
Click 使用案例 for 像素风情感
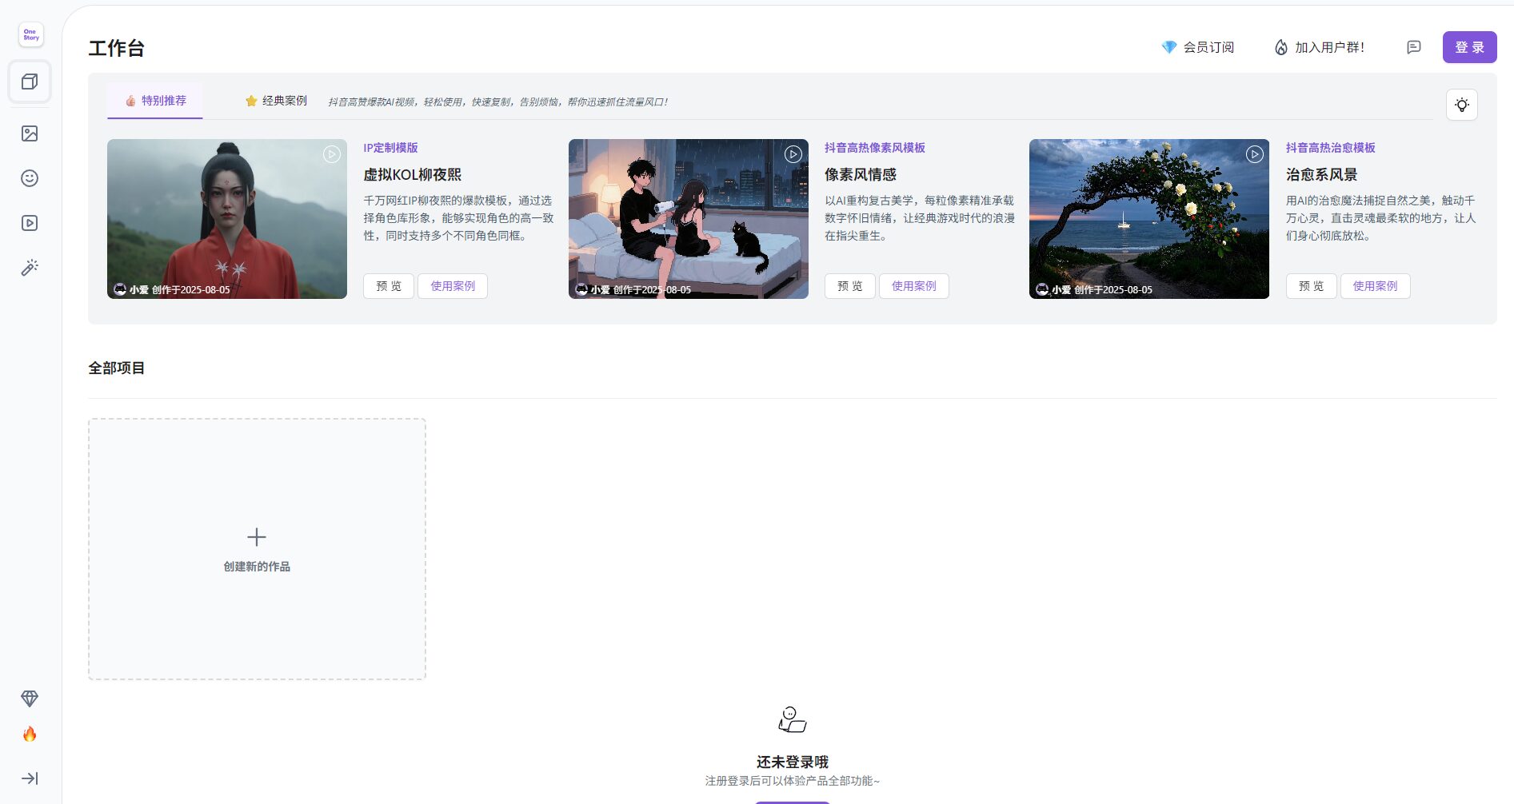coord(914,286)
